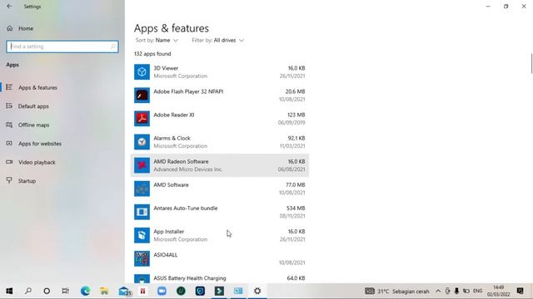Show hidden system tray icons

[438, 291]
